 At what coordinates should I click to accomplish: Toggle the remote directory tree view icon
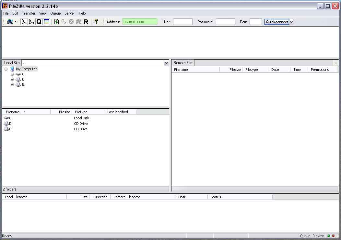(x=31, y=22)
